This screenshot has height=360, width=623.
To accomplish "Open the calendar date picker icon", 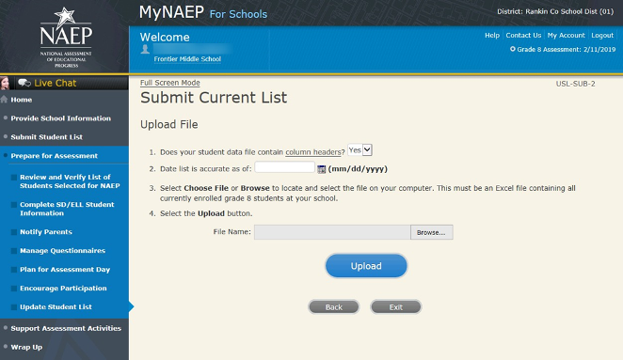I will tap(322, 169).
